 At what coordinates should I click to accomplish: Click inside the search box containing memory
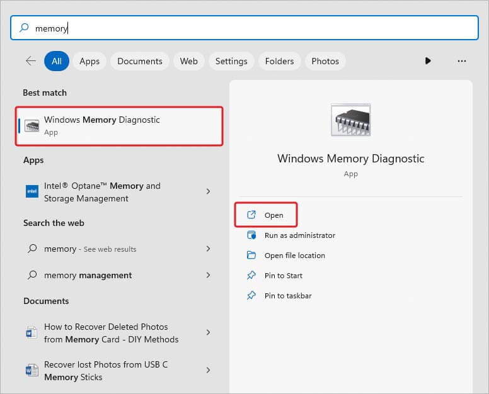click(244, 28)
